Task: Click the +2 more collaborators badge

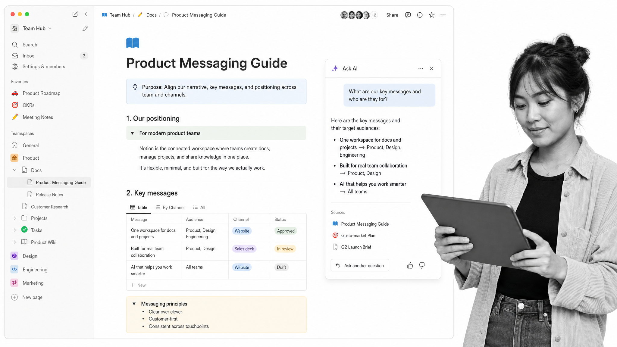Action: (374, 15)
